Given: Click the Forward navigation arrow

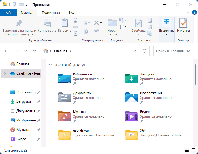Looking at the screenshot, I should click(17, 51).
